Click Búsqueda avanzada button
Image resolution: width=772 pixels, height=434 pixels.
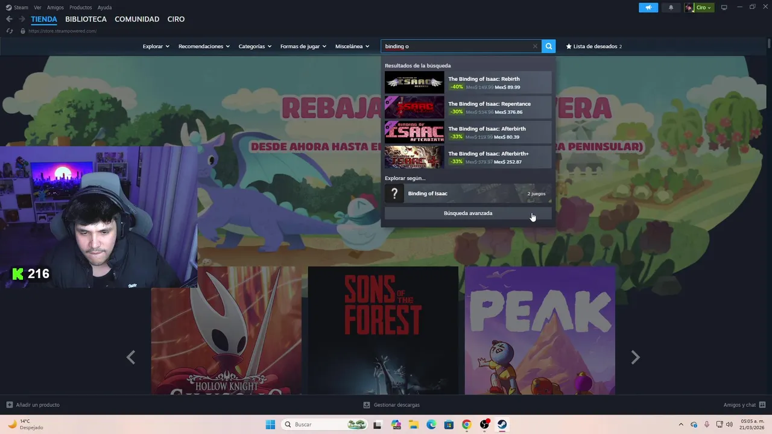(468, 213)
